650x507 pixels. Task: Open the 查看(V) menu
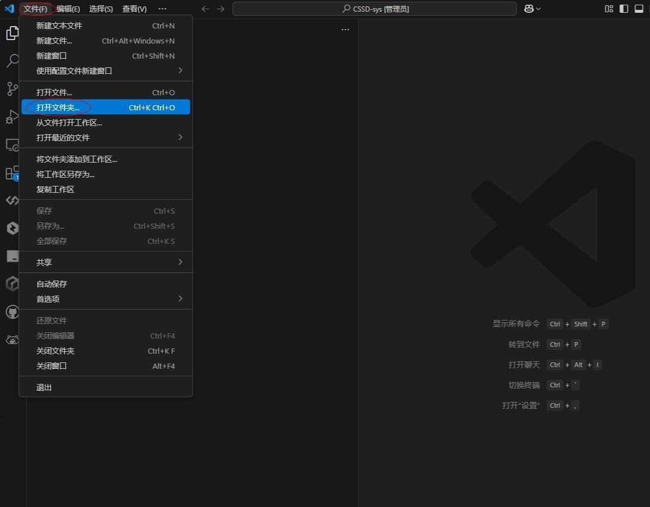click(x=134, y=9)
